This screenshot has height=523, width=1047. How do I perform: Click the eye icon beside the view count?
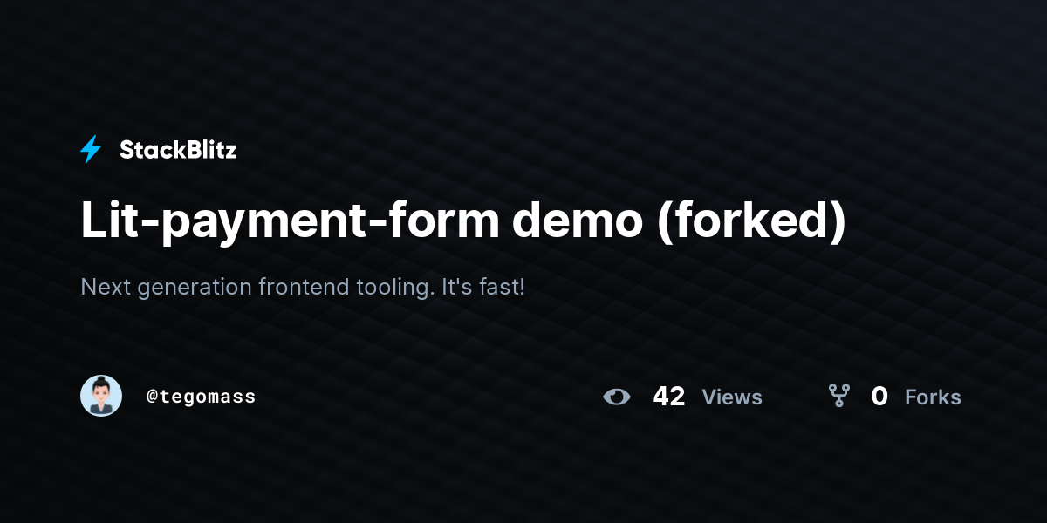point(617,397)
